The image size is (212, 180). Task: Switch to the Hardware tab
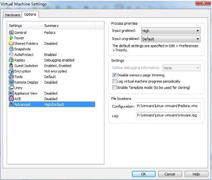(x=13, y=15)
